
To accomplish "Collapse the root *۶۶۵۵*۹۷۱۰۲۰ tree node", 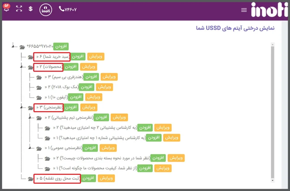I will [x=13, y=46].
